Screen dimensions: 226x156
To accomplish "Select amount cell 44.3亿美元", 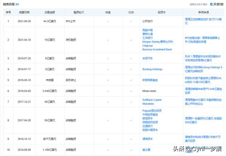I will point(49,21).
